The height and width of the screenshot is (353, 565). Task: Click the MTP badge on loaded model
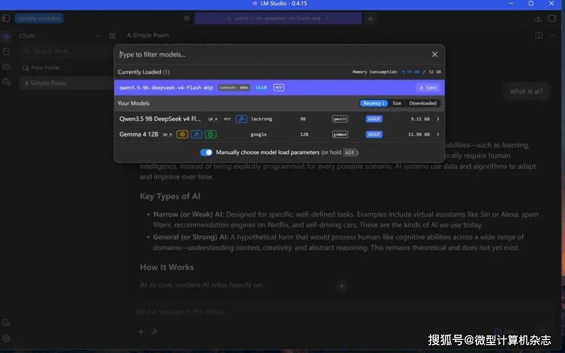[x=278, y=87]
